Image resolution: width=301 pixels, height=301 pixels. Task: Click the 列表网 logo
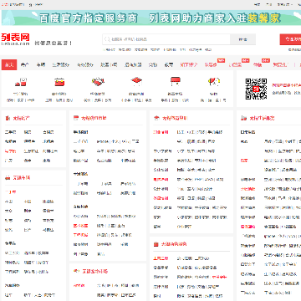coord(15,39)
